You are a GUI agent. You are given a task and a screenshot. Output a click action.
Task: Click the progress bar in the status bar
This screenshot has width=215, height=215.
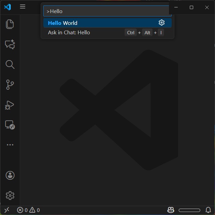(189, 210)
